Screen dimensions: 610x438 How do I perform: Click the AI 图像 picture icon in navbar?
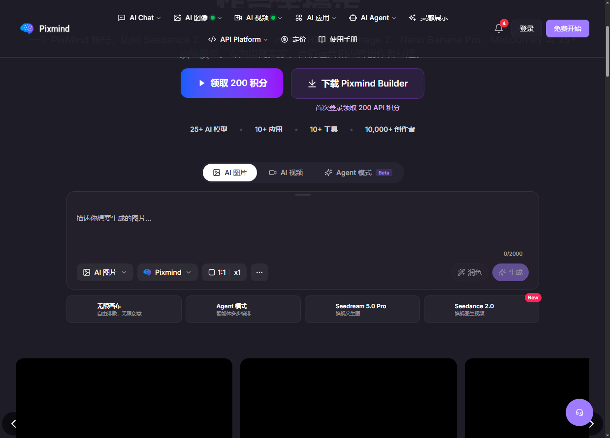click(177, 18)
